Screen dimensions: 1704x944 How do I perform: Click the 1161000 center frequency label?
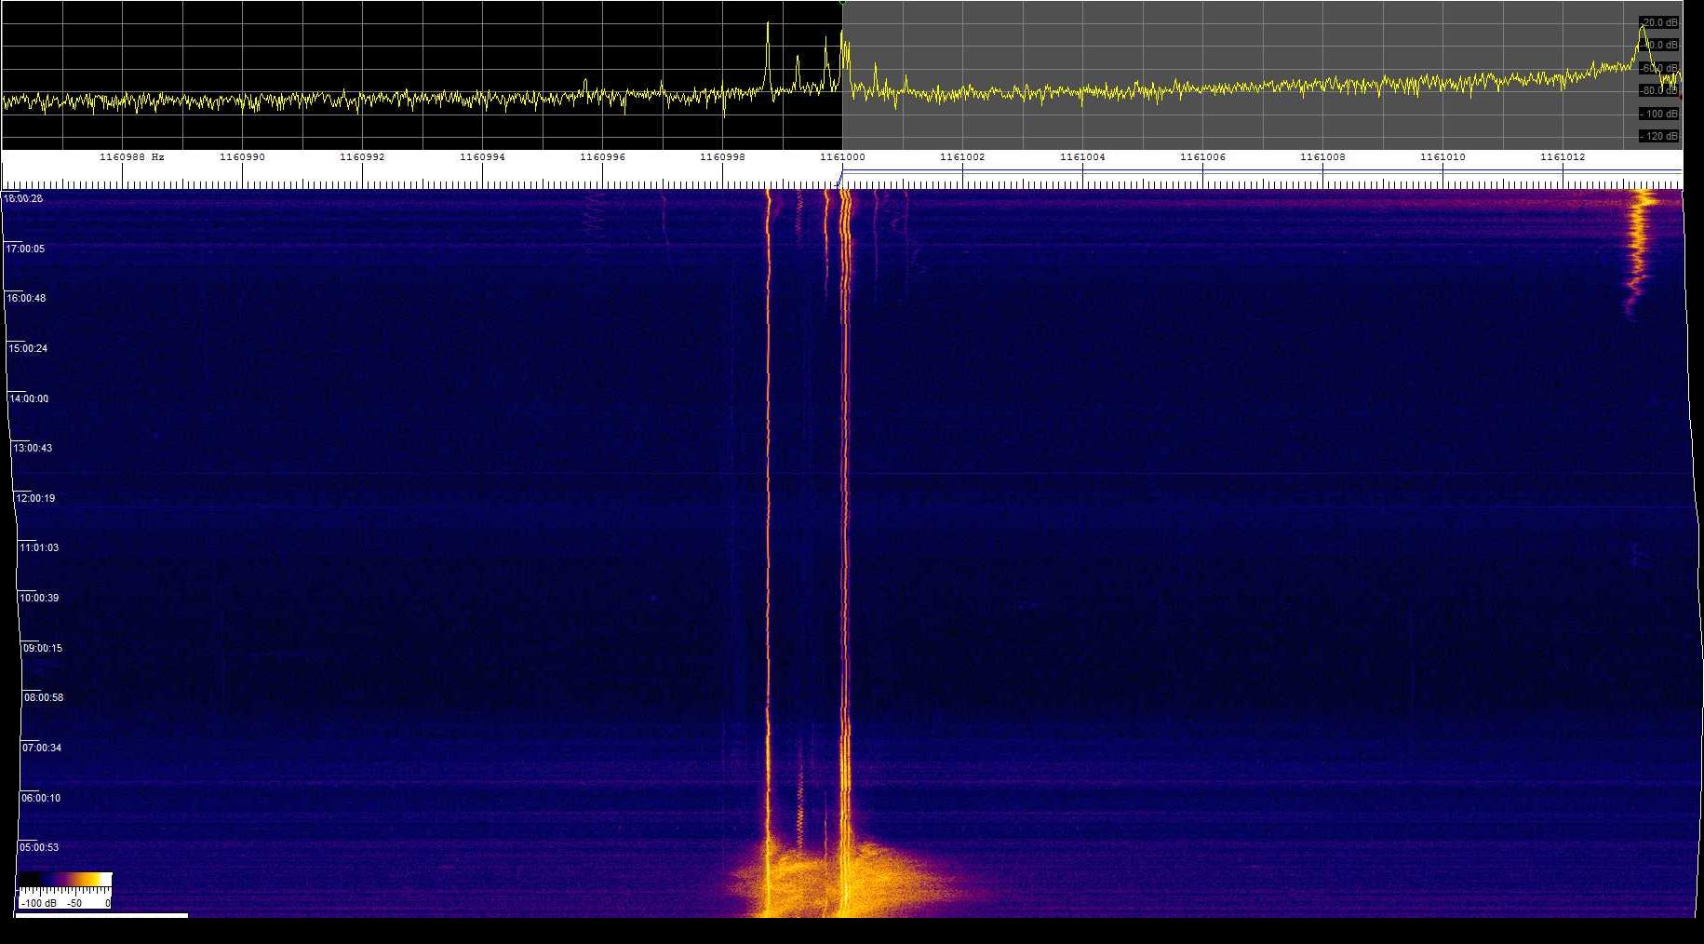(842, 157)
